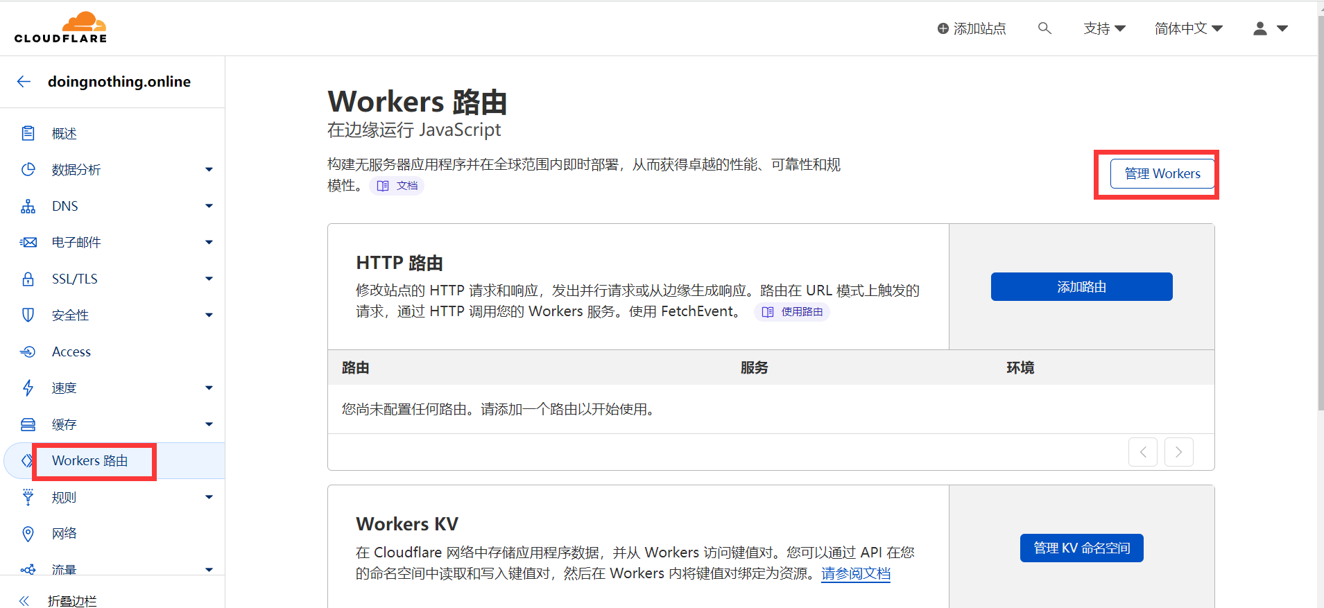The width and height of the screenshot is (1324, 608).
Task: Click the back arrow beside doingnothing.online
Action: [24, 82]
